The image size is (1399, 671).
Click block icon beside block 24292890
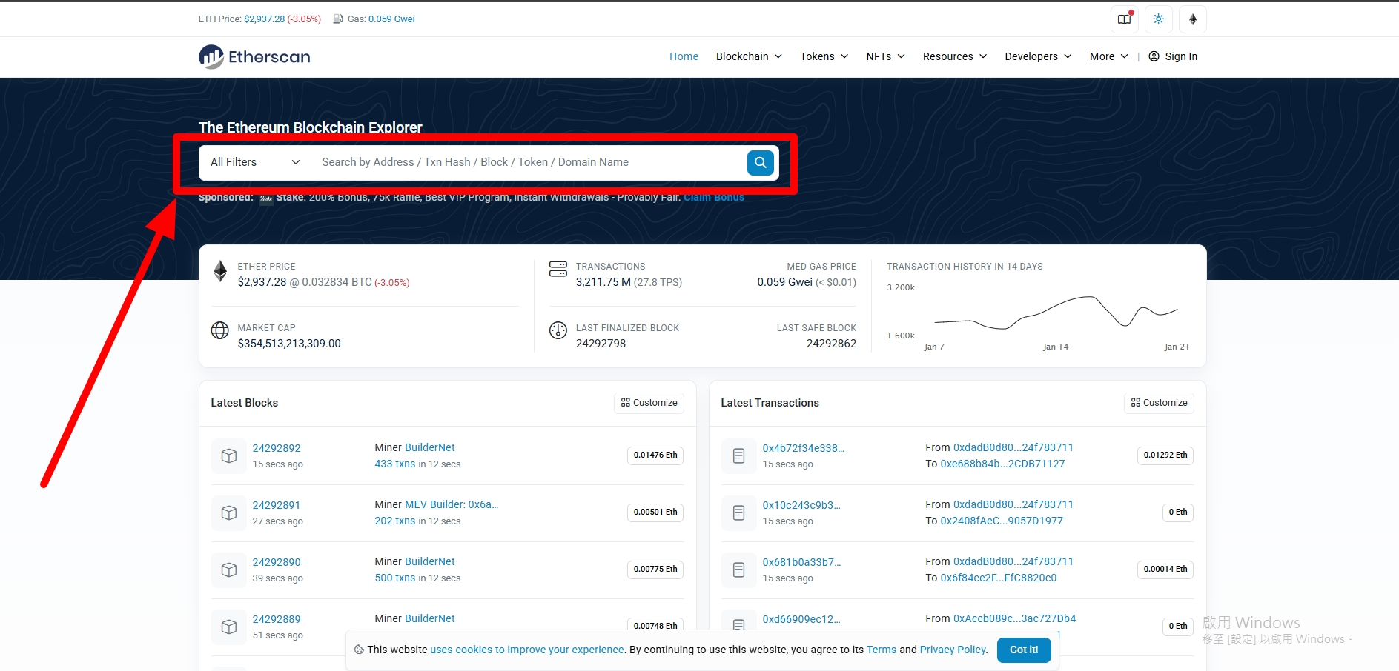229,570
